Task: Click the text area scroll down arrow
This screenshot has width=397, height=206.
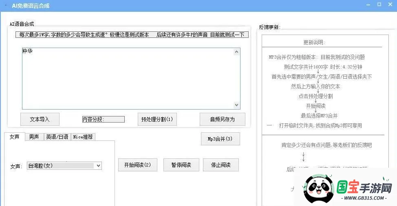Action: (236, 105)
